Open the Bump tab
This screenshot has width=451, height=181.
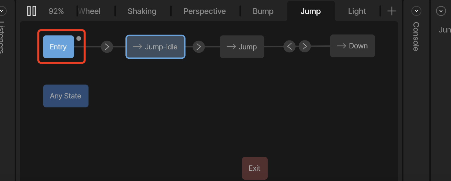[x=263, y=11]
